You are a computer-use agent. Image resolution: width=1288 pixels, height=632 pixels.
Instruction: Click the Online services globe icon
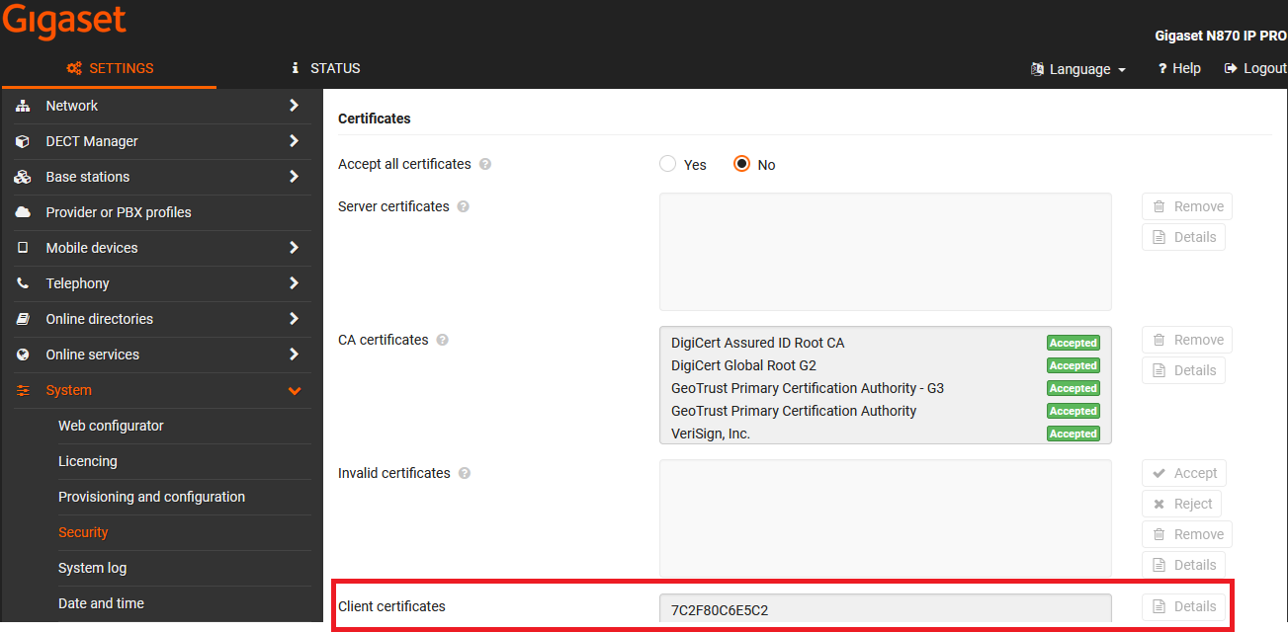pyautogui.click(x=23, y=355)
